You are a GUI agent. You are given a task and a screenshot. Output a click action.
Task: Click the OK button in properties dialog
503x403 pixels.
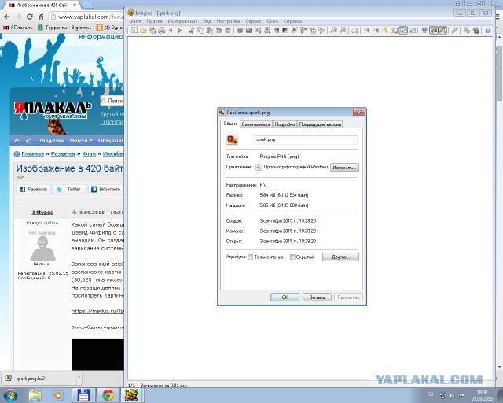(285, 298)
